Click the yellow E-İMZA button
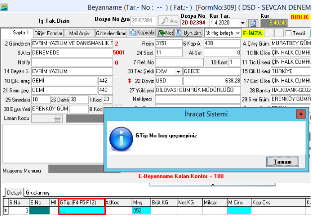The image size is (312, 216). pos(252,33)
